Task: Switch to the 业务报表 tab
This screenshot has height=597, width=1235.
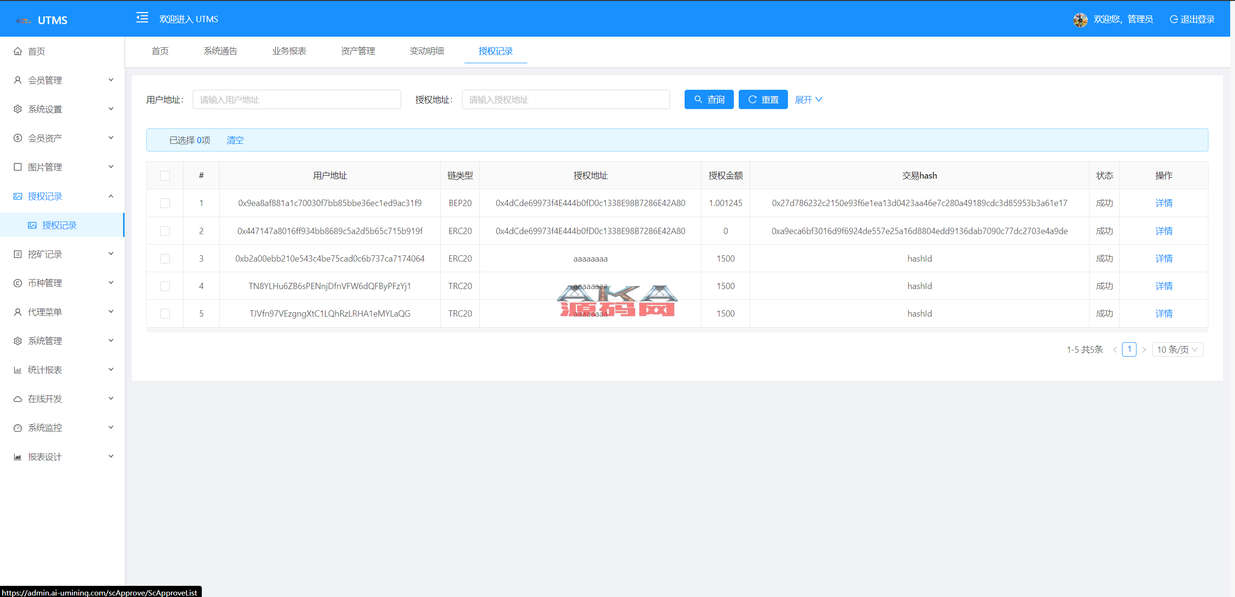Action: [289, 51]
